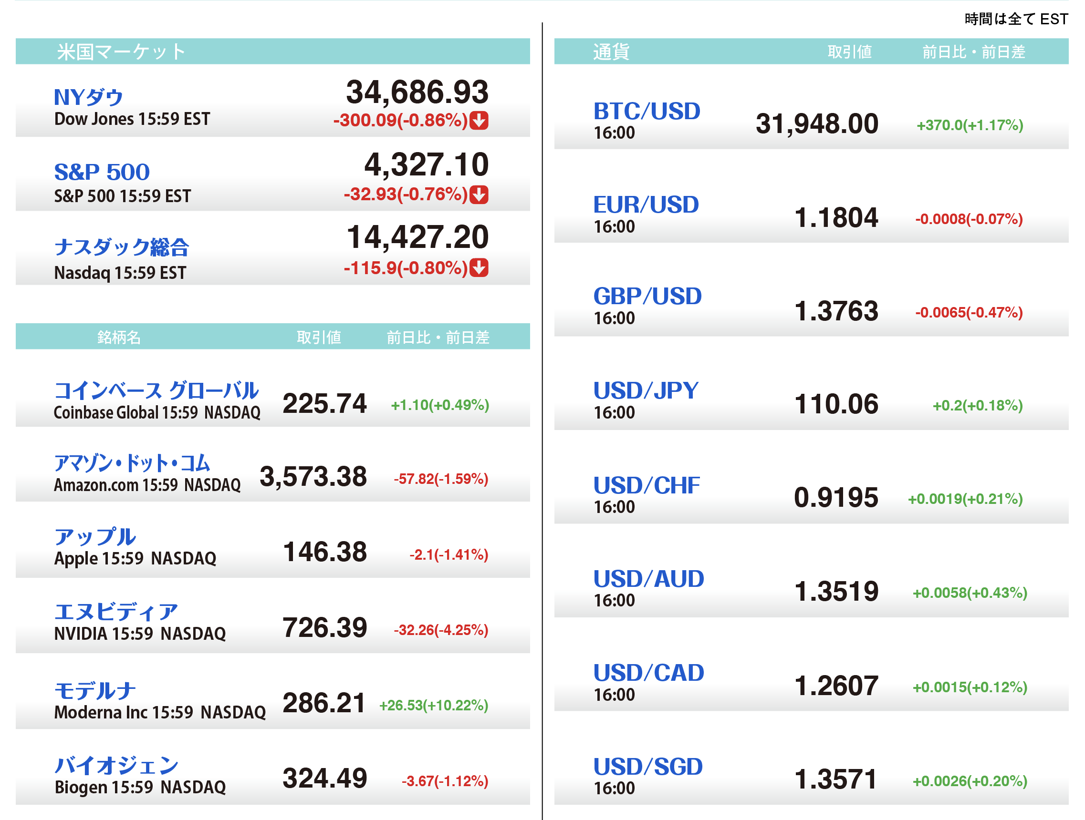Click the 米国マーケット section header
The image size is (1085, 820).
121,51
